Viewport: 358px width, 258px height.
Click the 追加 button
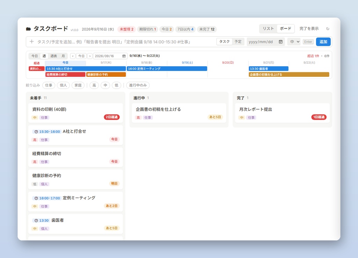(323, 42)
